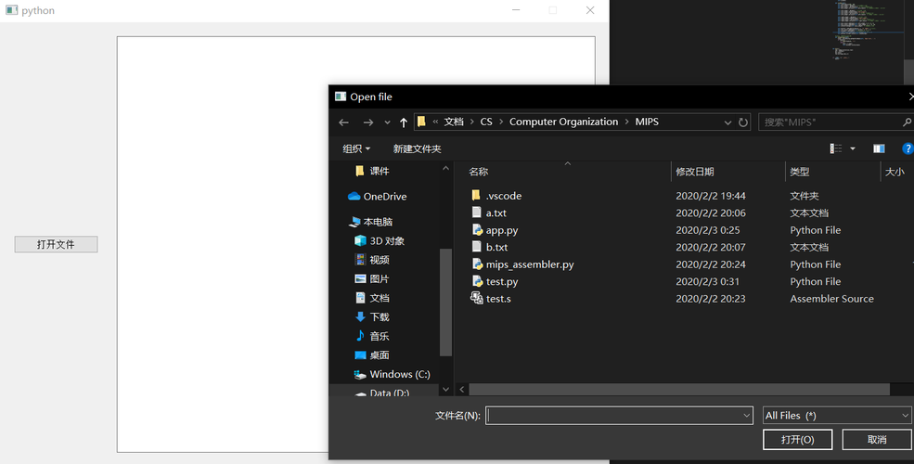
Task: Click the search magnifier icon
Action: 907,122
